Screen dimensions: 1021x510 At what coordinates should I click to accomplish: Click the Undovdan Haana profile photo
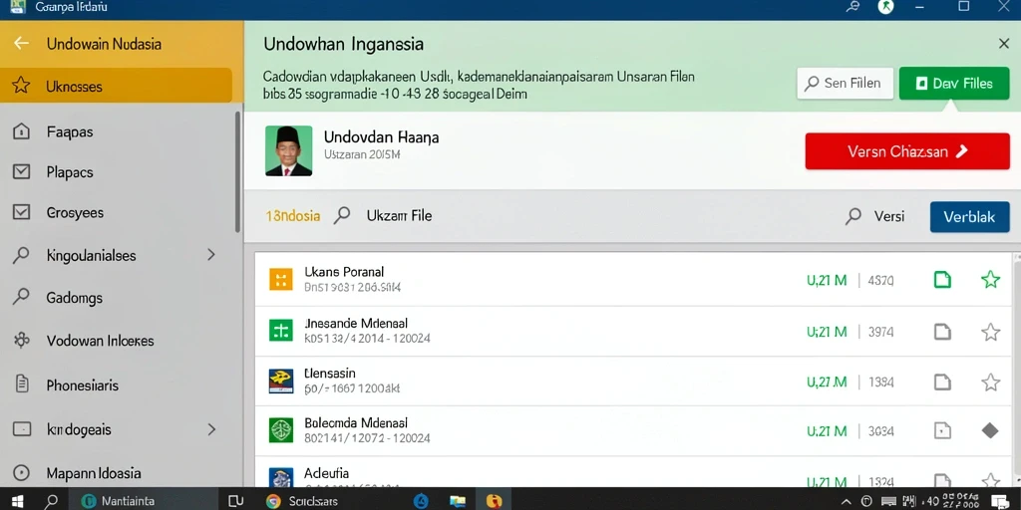[288, 151]
